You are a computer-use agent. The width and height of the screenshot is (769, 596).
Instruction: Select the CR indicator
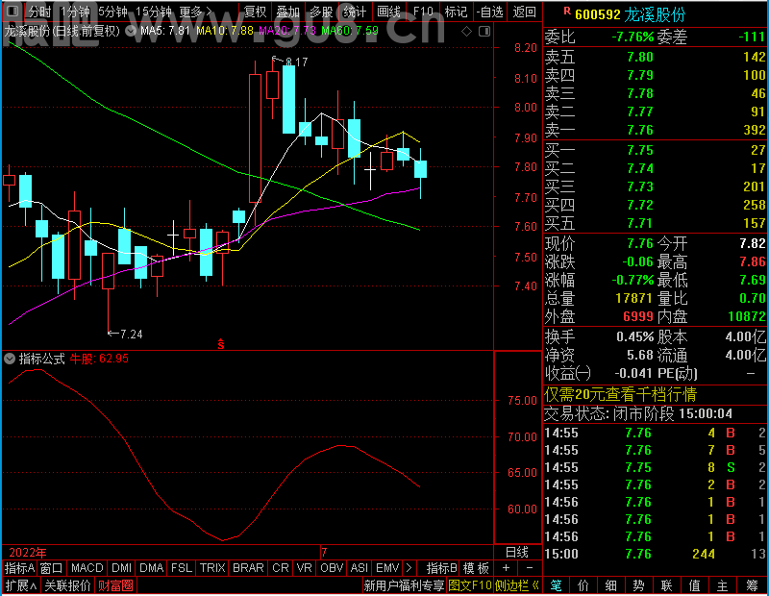[281, 568]
